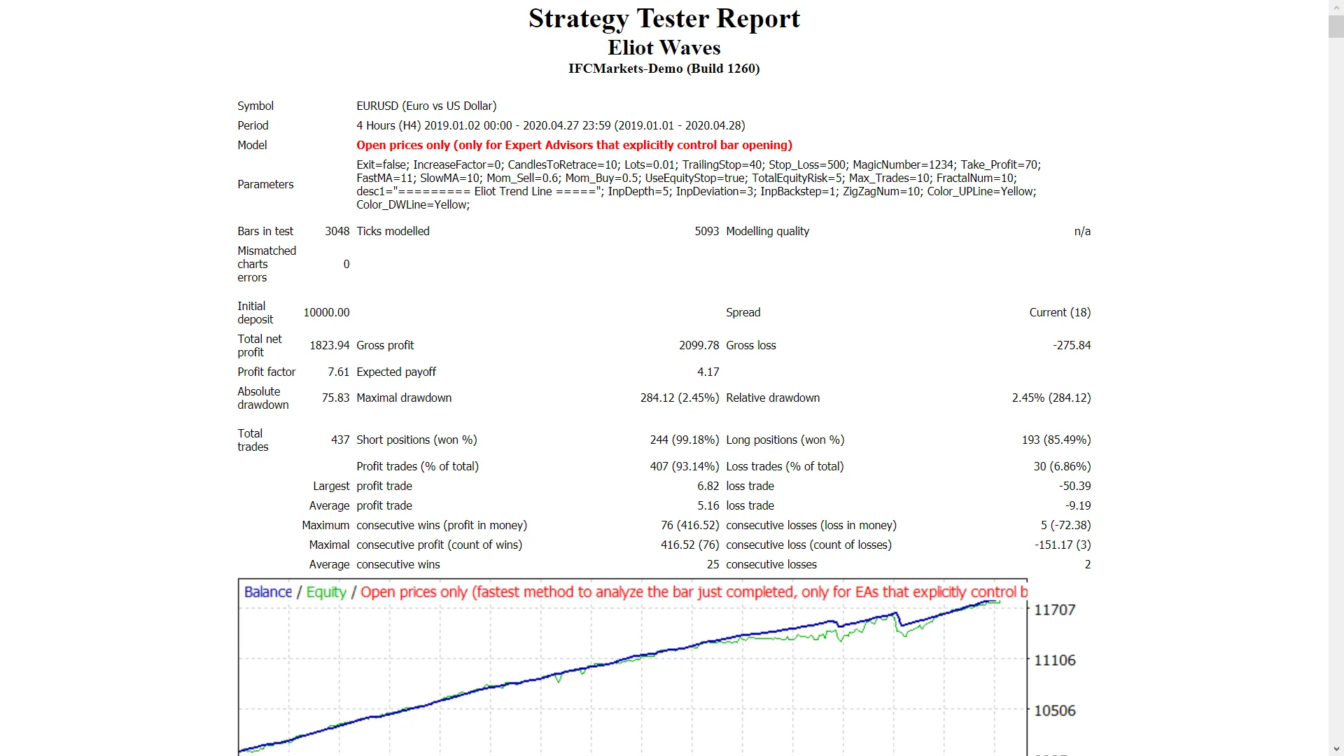Click the Total trades value 437

click(x=340, y=440)
